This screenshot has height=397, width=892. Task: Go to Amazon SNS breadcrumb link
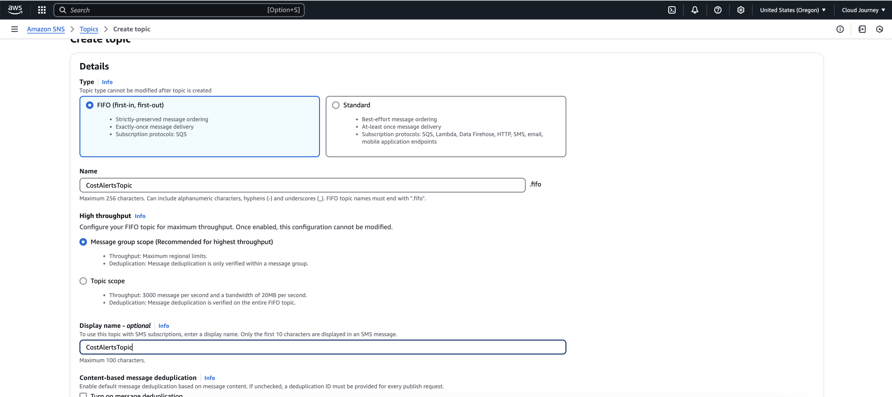coord(46,29)
